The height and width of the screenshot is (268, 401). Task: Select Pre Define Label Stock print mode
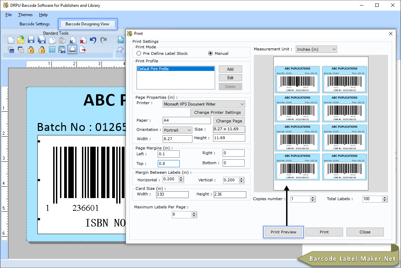pos(162,53)
